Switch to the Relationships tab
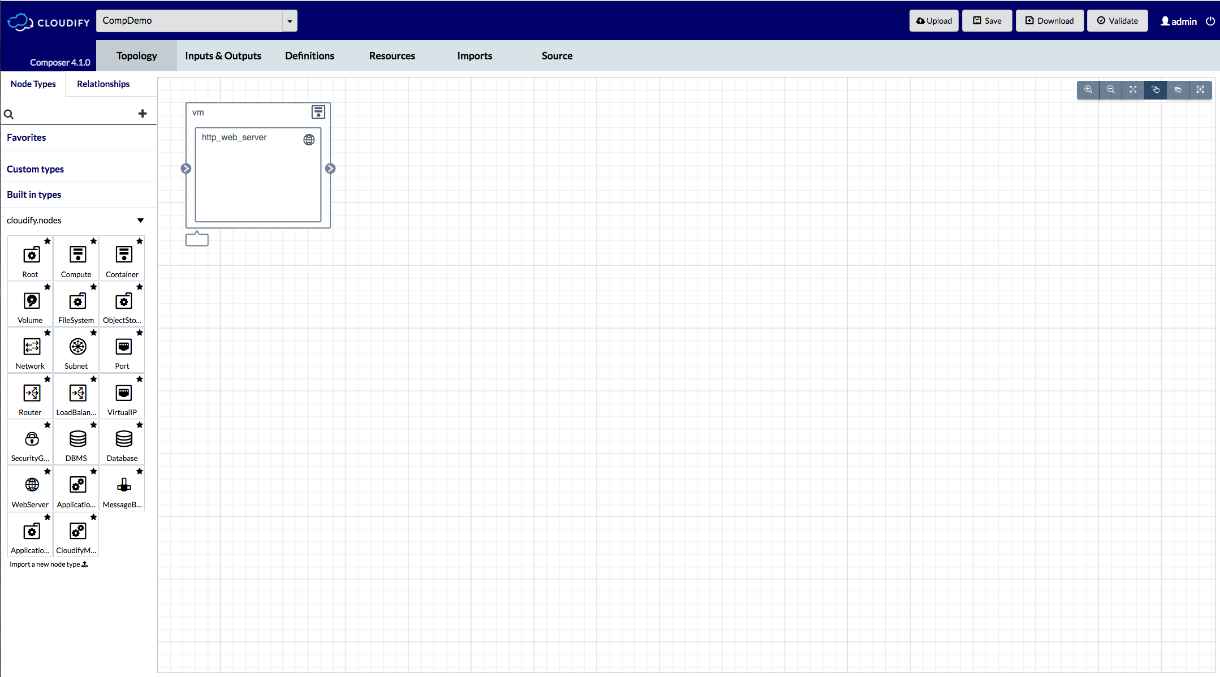 click(104, 84)
